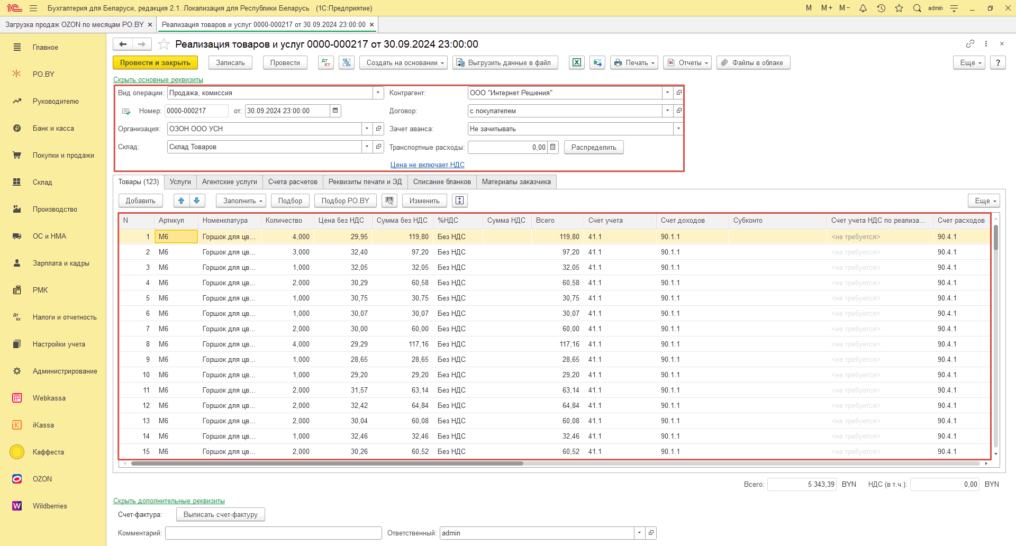
Task: Go forward with the right arrow button
Action: pyautogui.click(x=142, y=44)
